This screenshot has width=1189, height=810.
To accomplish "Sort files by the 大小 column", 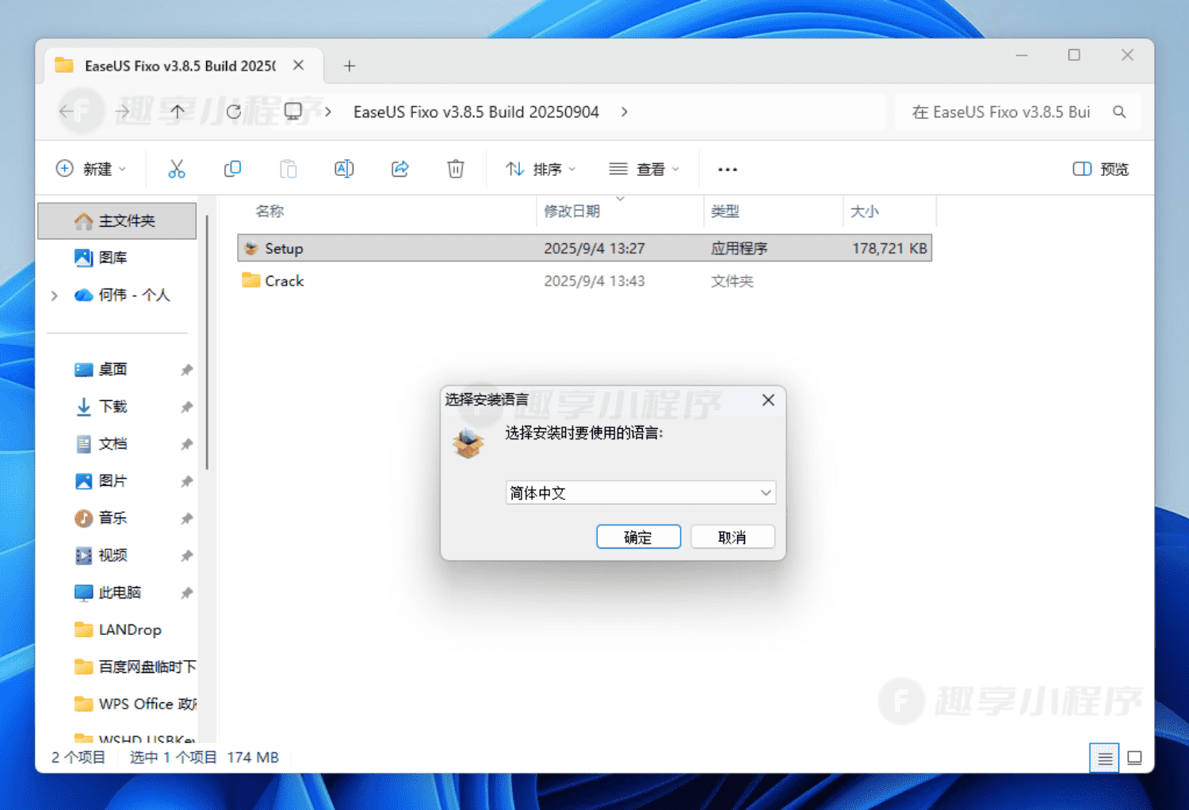I will [x=866, y=211].
